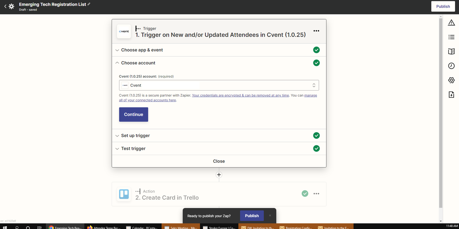459x229 pixels.
Task: View the Zap version history
Action: click(x=451, y=66)
